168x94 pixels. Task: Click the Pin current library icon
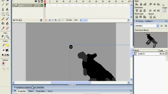click(161, 26)
